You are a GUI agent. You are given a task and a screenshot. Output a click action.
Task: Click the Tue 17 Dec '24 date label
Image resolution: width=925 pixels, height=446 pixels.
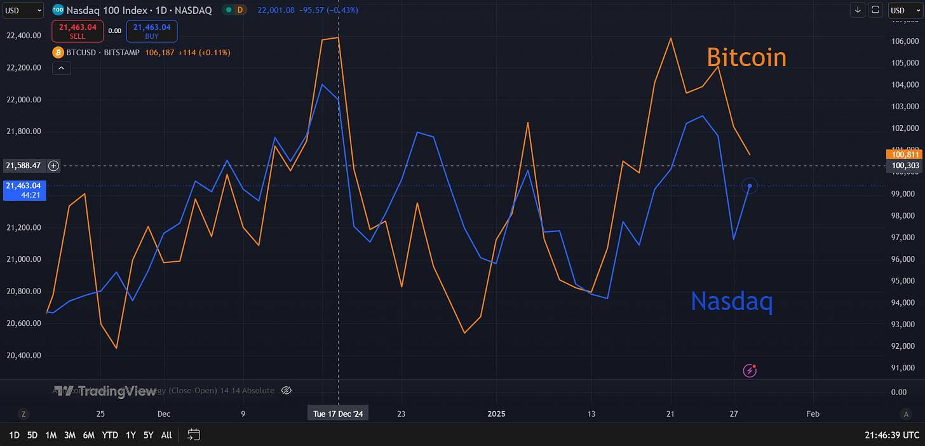(x=337, y=414)
